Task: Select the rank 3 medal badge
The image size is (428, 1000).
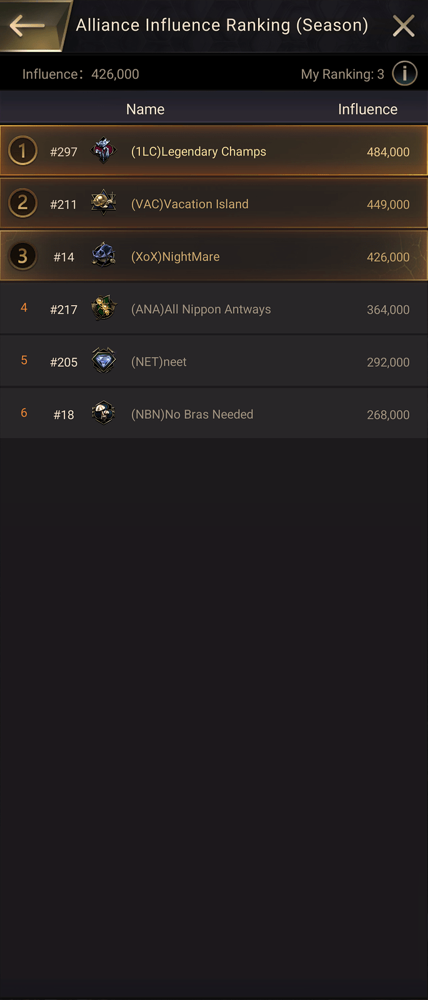Action: pyautogui.click(x=22, y=256)
